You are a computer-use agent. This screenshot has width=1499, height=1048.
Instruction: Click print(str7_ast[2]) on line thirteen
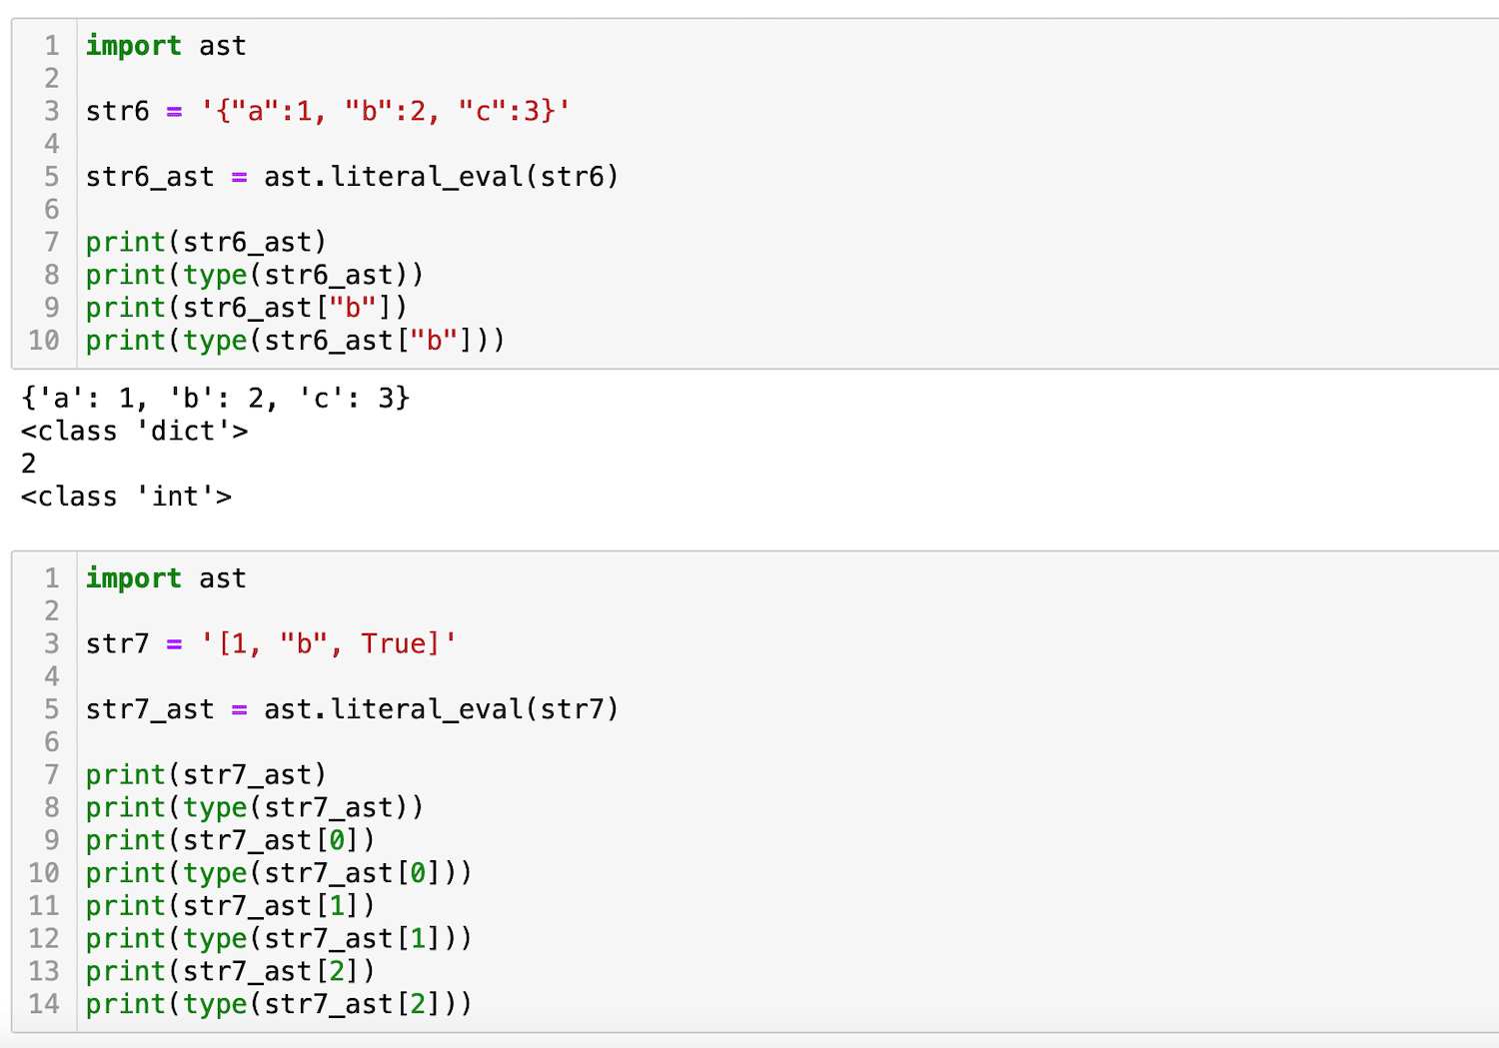click(x=230, y=971)
